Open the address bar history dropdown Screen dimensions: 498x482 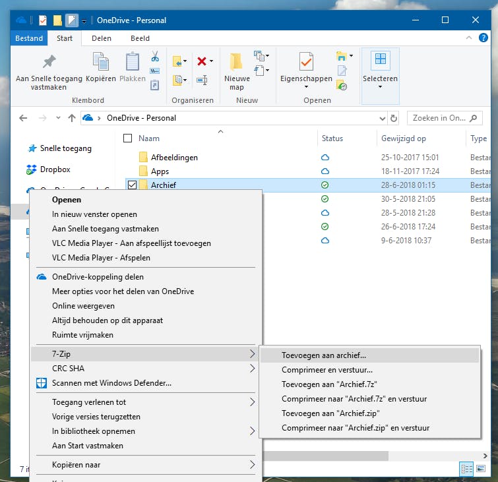coord(383,119)
